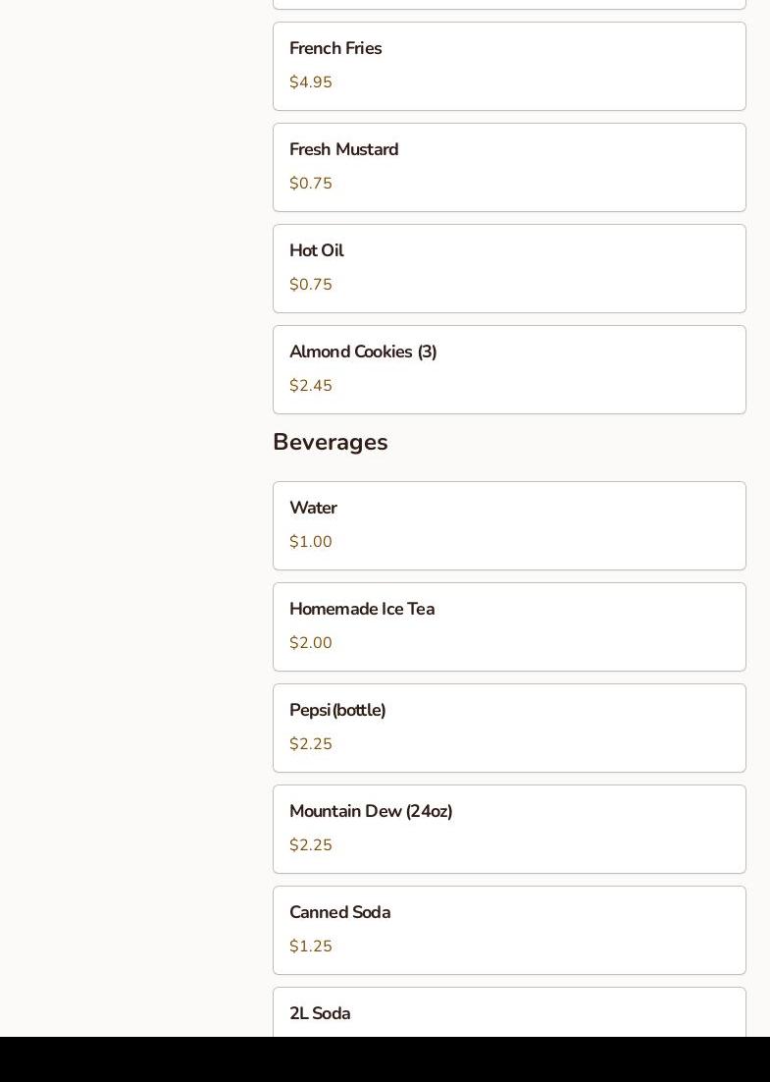Screen dimensions: 770x1082
Task: Click the $0.75 price under Hot Oil
Action: [311, 285]
